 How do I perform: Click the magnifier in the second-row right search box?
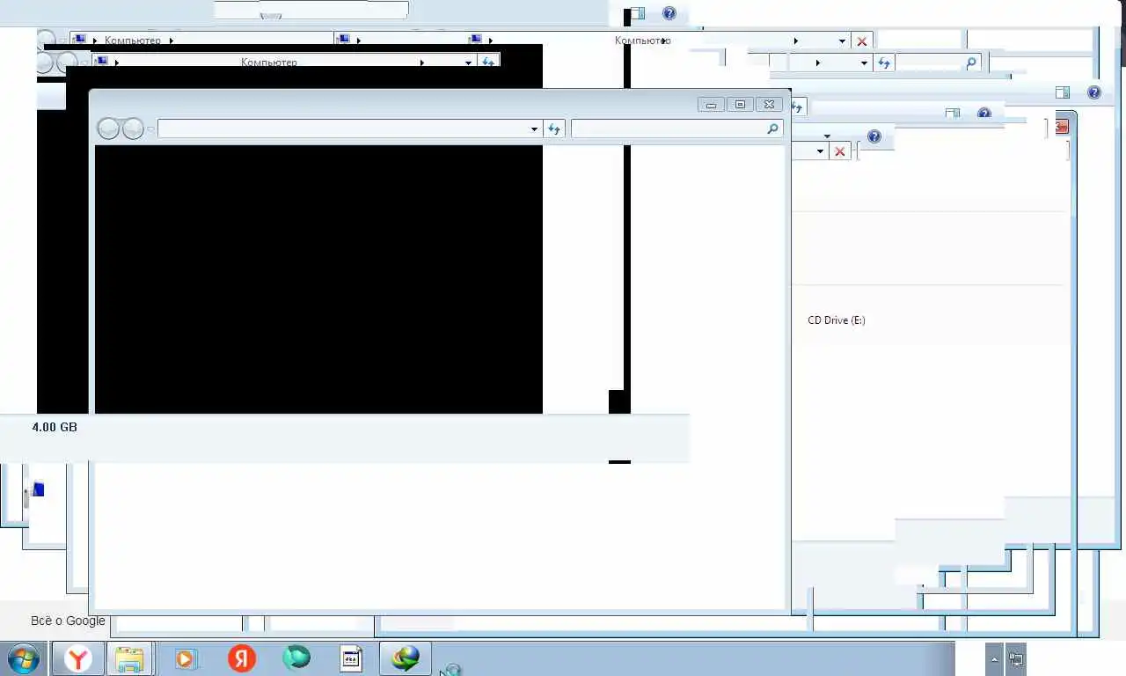(x=971, y=62)
